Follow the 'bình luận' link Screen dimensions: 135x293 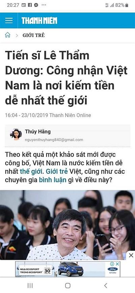click(53, 180)
